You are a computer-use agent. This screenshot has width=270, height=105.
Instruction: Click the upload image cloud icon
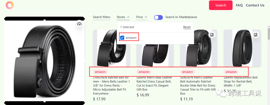pyautogui.click(x=79, y=24)
